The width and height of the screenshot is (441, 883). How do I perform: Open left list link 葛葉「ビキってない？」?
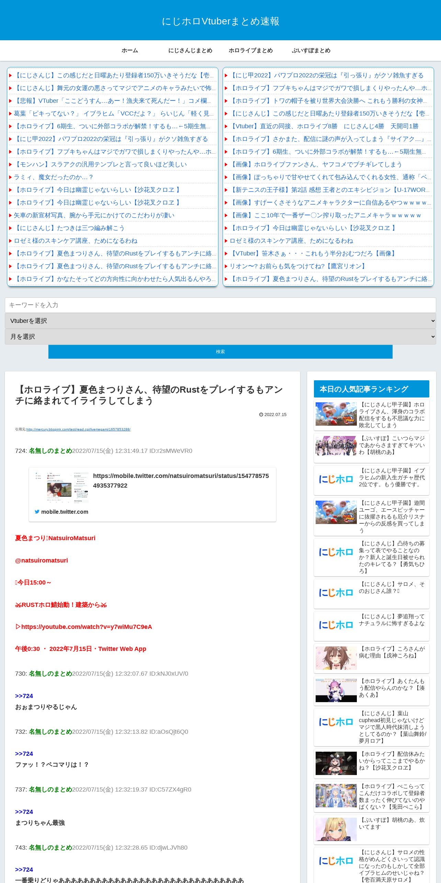[113, 113]
